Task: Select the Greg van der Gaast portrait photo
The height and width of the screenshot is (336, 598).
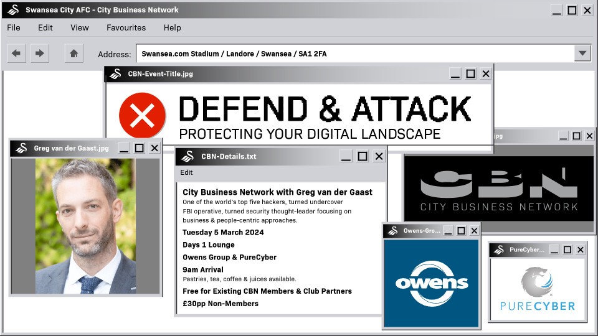Action: [x=85, y=225]
